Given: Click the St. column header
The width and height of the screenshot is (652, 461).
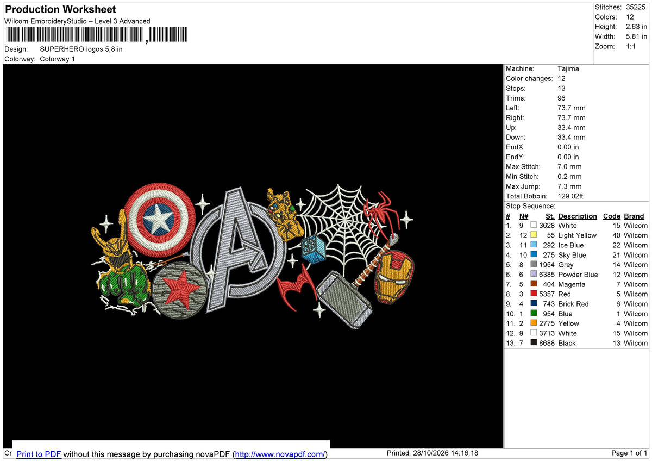Looking at the screenshot, I should coord(550,216).
